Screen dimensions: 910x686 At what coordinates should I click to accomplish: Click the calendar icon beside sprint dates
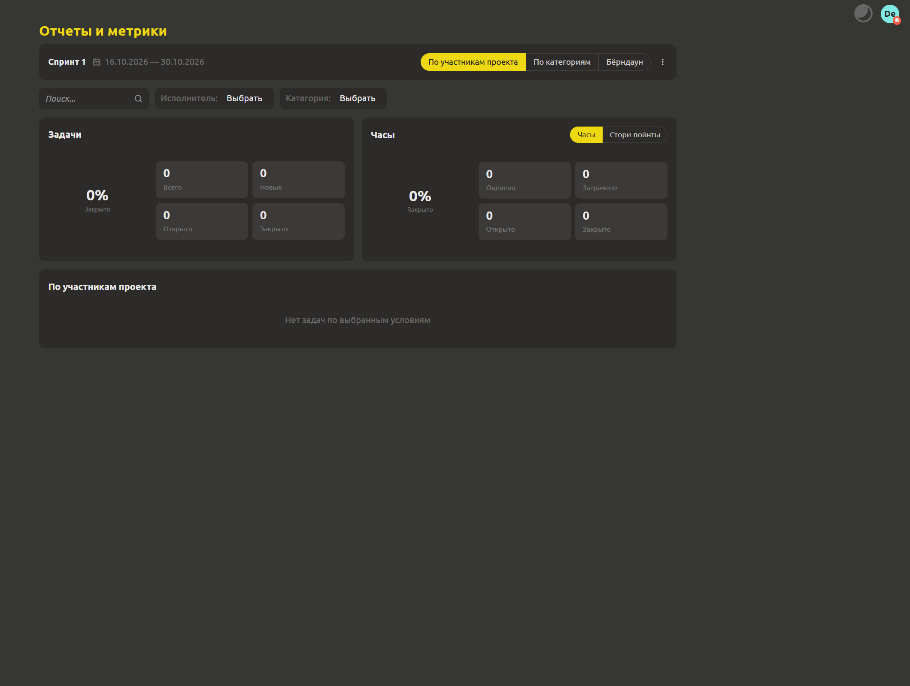tap(97, 62)
